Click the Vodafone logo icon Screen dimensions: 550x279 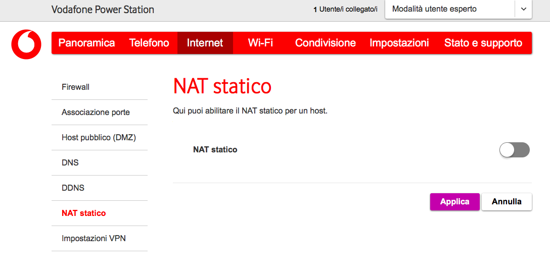coord(26,44)
